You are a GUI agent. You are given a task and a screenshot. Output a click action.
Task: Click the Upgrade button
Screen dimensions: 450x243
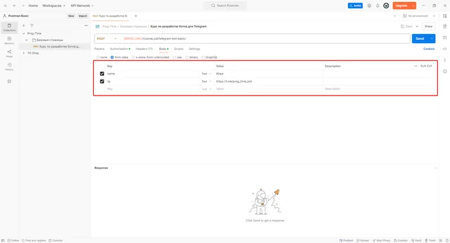[x=401, y=5]
